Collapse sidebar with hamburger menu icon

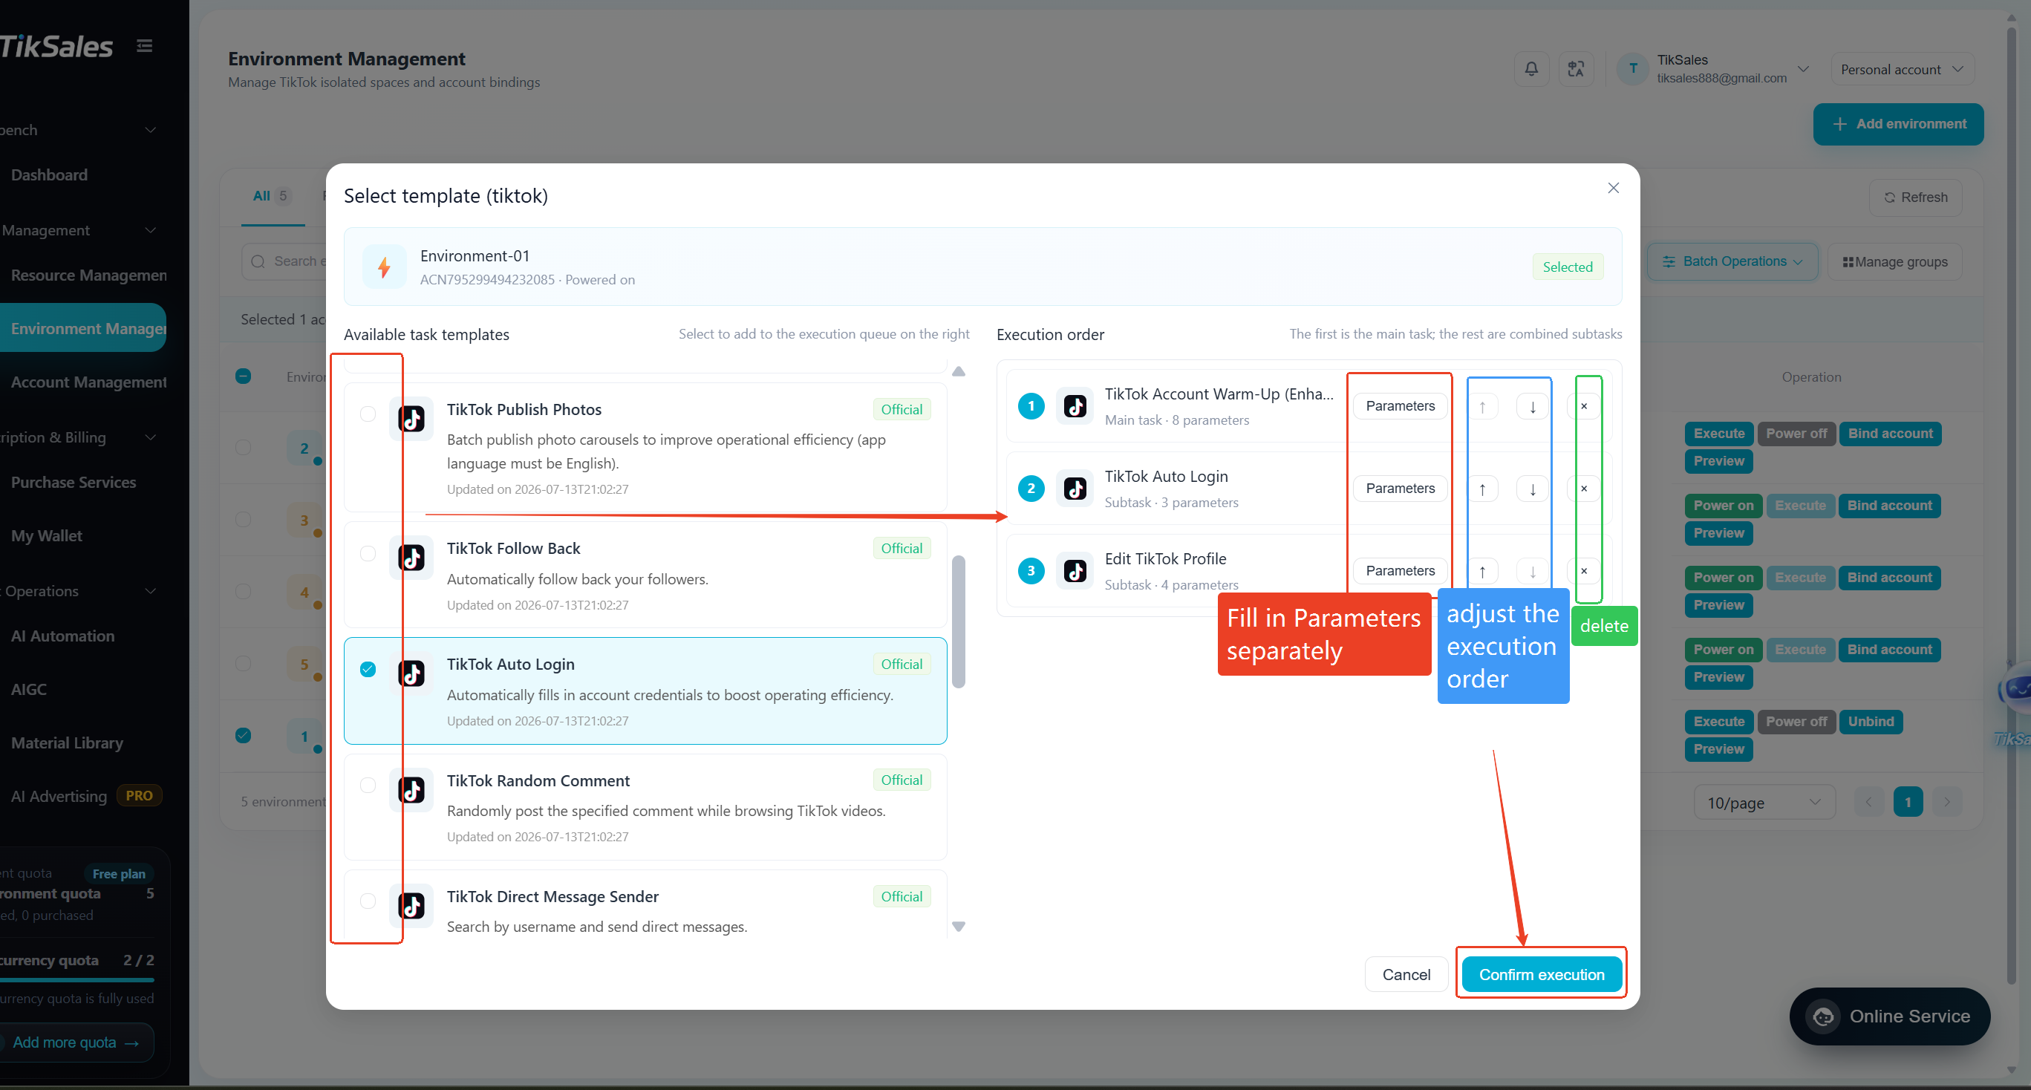[x=144, y=47]
